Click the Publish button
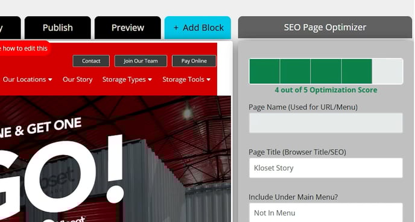This screenshot has height=222, width=415. point(58,28)
